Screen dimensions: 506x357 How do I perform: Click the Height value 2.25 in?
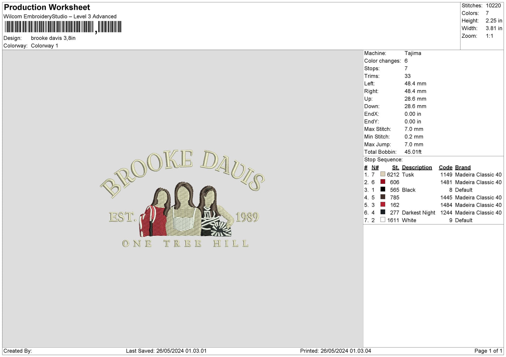click(x=494, y=21)
